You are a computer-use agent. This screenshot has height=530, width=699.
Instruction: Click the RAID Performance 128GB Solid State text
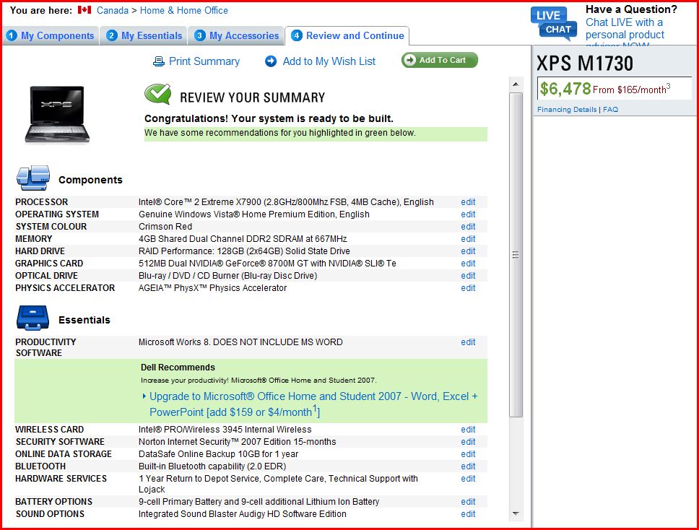click(244, 251)
